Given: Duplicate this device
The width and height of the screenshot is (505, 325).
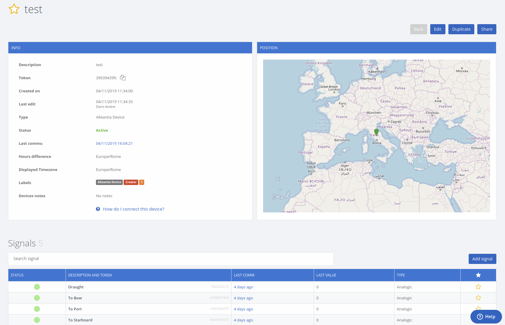Looking at the screenshot, I should point(461,29).
